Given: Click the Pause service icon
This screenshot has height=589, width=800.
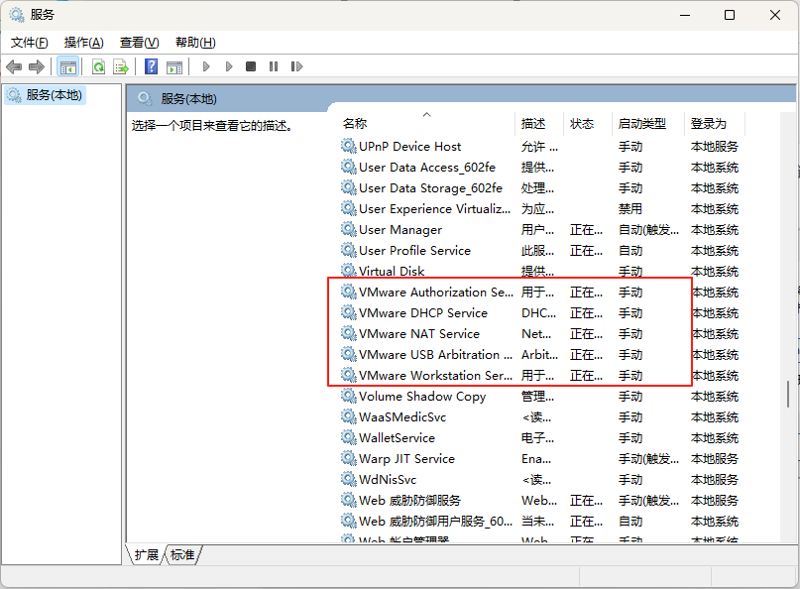Looking at the screenshot, I should coord(274,66).
